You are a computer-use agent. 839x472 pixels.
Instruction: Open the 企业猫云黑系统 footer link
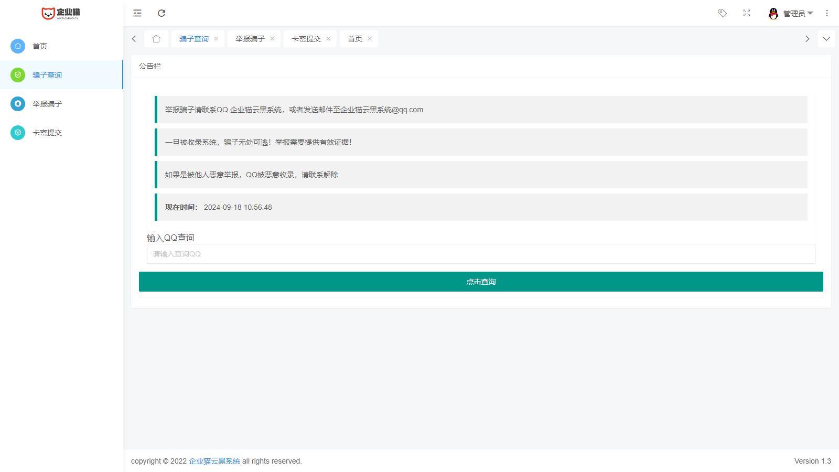(214, 461)
